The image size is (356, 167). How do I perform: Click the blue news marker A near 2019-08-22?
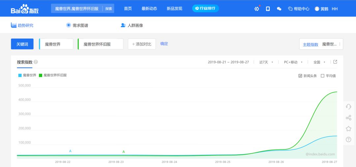[70, 151]
